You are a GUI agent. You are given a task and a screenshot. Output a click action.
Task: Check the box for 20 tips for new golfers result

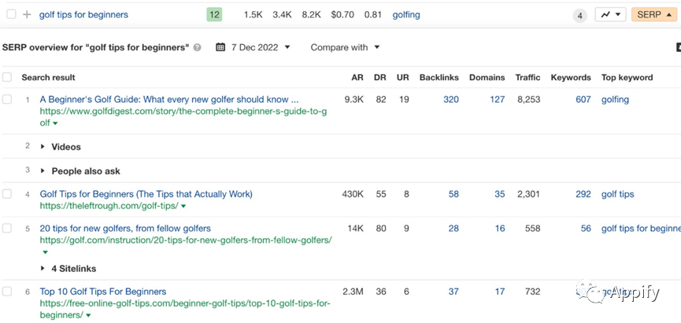pos(7,228)
